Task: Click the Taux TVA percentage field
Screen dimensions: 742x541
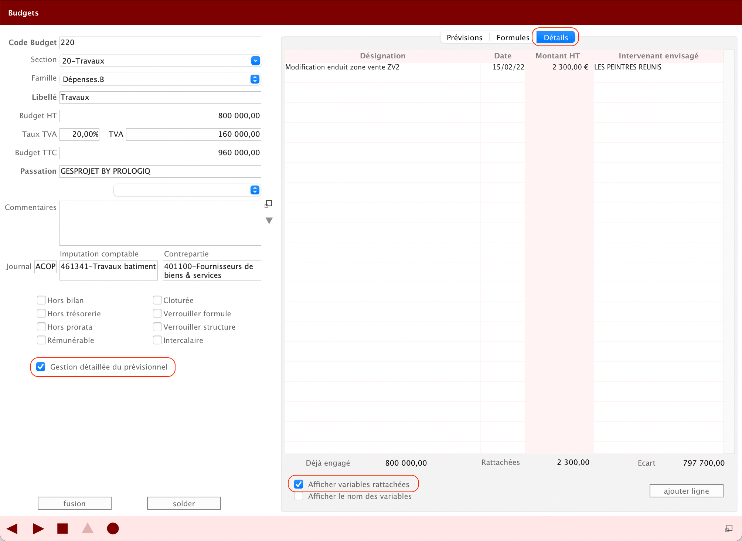Action: click(x=79, y=134)
